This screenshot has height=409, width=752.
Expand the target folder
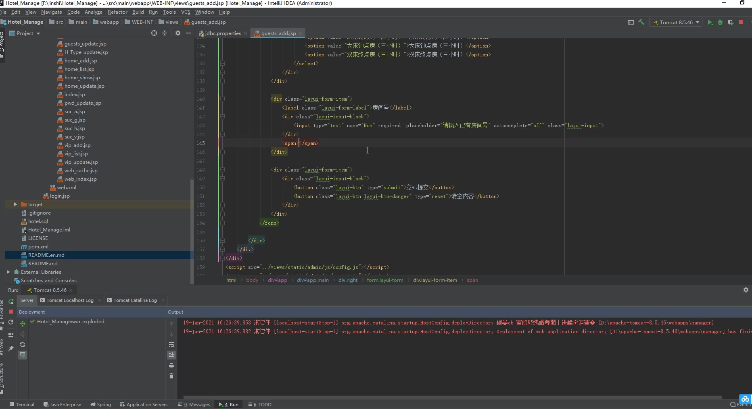tap(15, 204)
